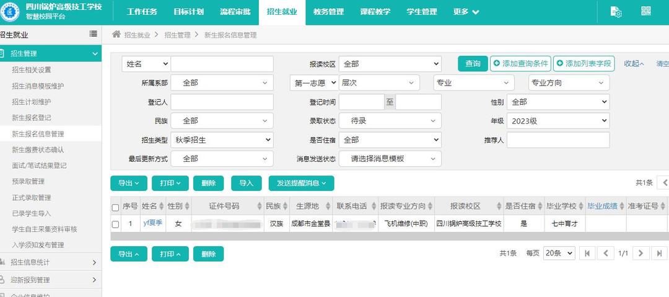Click the document settings icon in header
This screenshot has height=297, width=669.
615,12
